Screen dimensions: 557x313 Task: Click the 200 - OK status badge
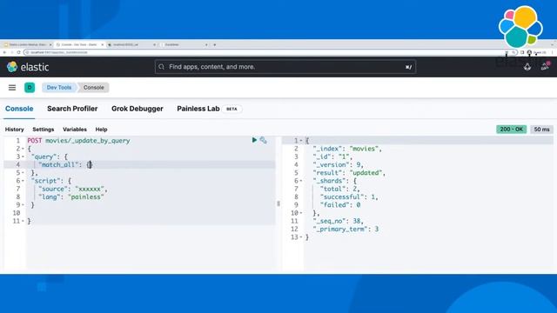point(511,130)
